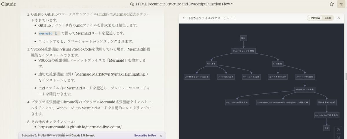347x139 pixels.
Task: Select the HTMLドキュメント開始 node
Action: point(243,51)
